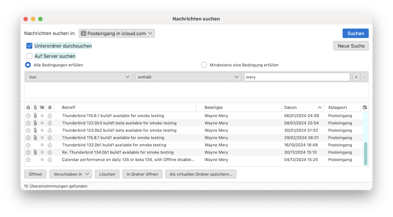Image resolution: width=393 pixels, height=217 pixels.
Task: Star the Re: Thunderbird 134.0b1 message
Action: click(28, 152)
